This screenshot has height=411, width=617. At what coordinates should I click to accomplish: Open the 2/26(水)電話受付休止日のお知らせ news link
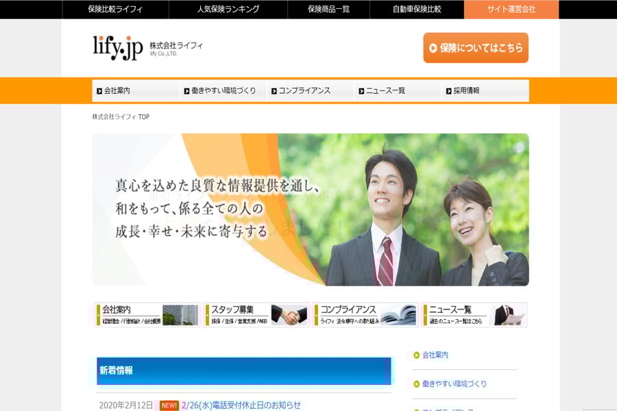[241, 405]
